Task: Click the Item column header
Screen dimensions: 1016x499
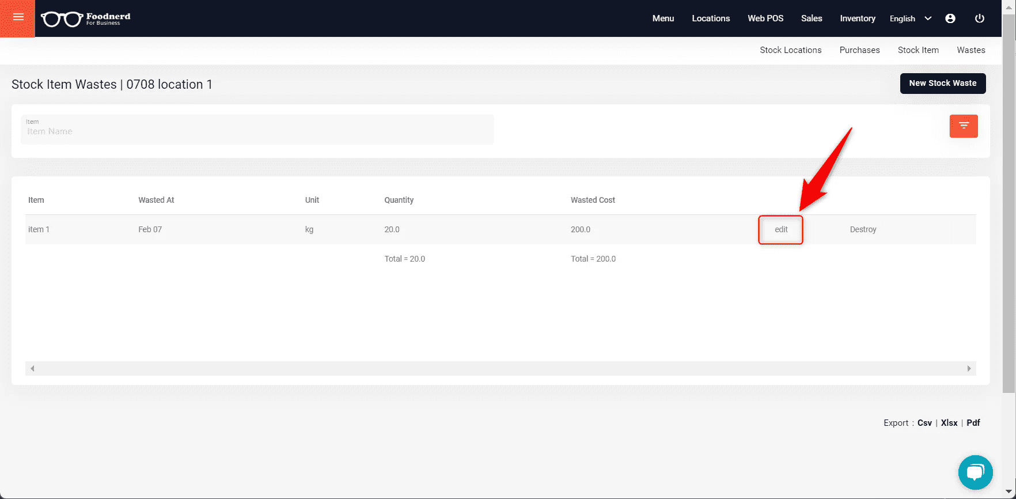Action: coord(36,200)
